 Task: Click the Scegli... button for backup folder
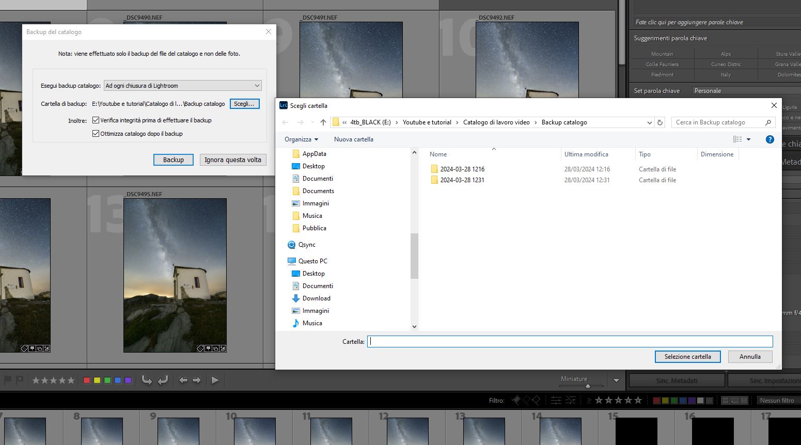[x=244, y=104]
